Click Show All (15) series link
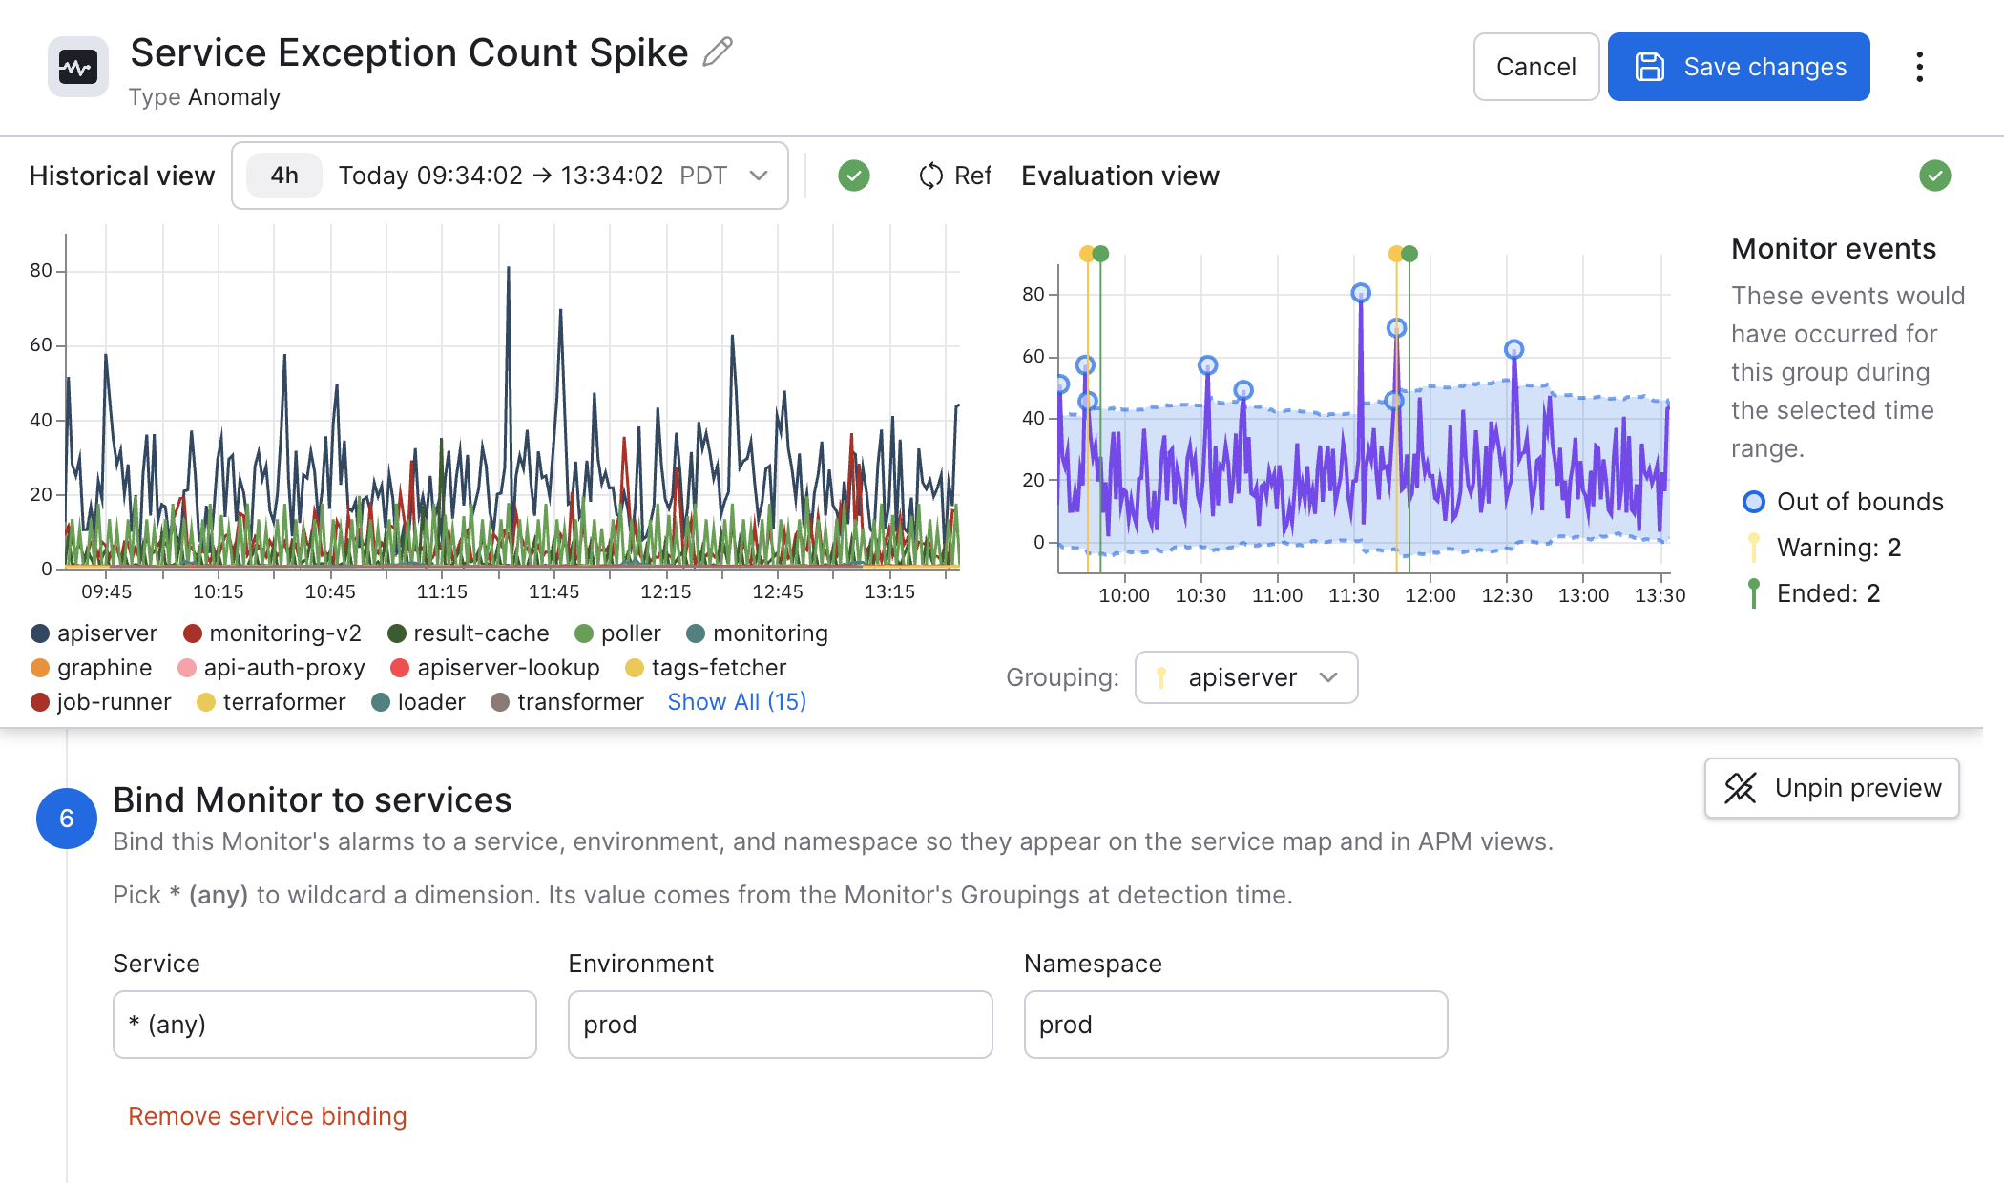Screen dimensions: 2004x1183 point(737,702)
